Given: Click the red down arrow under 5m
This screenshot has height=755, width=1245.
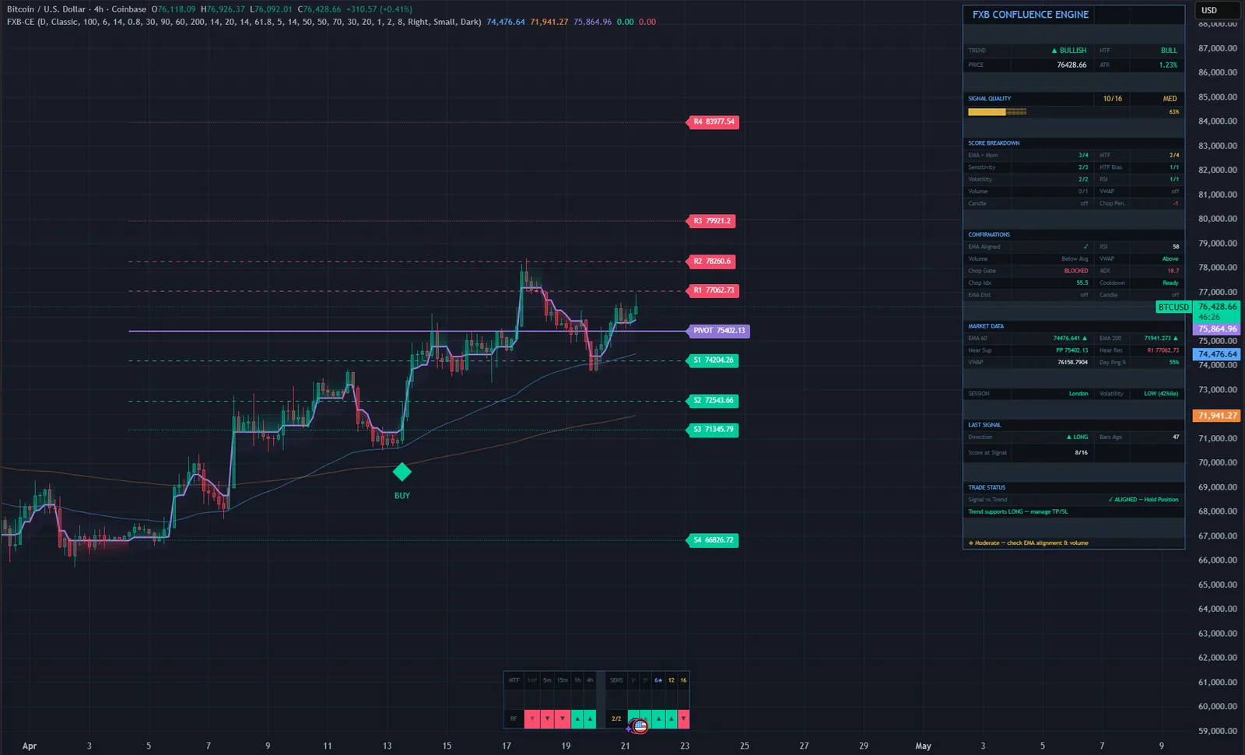Looking at the screenshot, I should (x=547, y=718).
